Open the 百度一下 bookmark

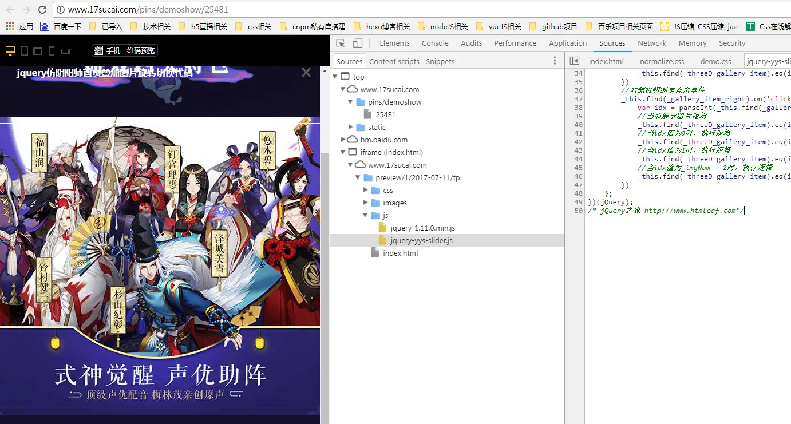61,26
